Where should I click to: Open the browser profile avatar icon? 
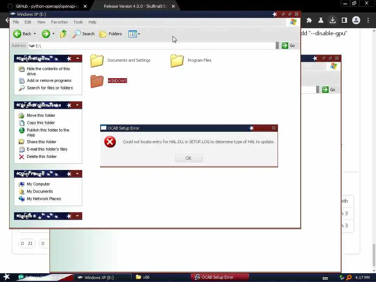point(356,21)
